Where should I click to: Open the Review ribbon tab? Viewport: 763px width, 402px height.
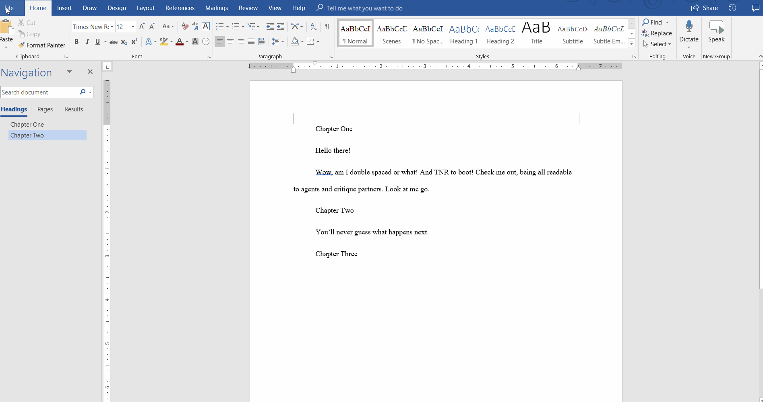pyautogui.click(x=248, y=8)
